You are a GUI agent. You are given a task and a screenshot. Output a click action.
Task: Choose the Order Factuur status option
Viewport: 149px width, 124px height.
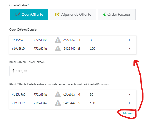point(117,15)
